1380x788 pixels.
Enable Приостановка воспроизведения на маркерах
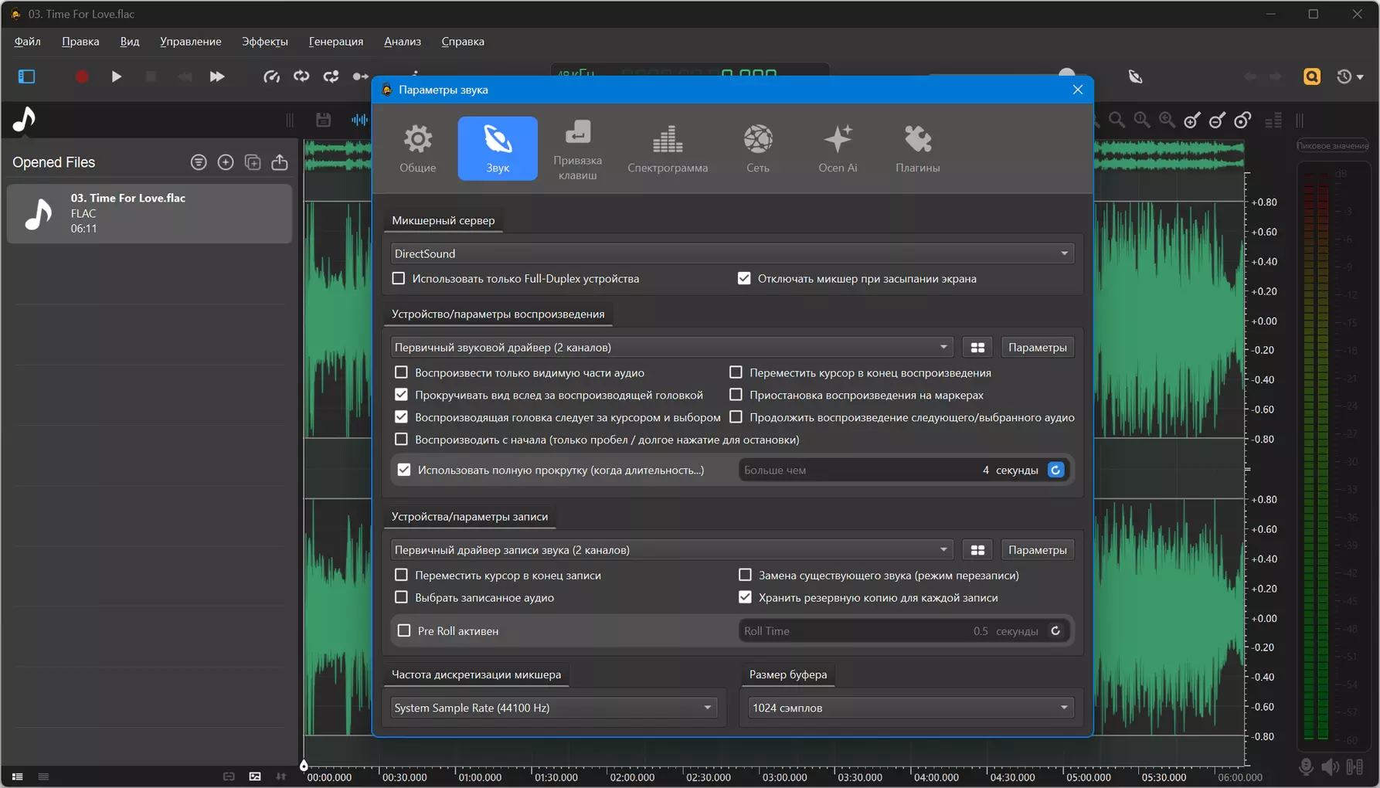pos(736,395)
